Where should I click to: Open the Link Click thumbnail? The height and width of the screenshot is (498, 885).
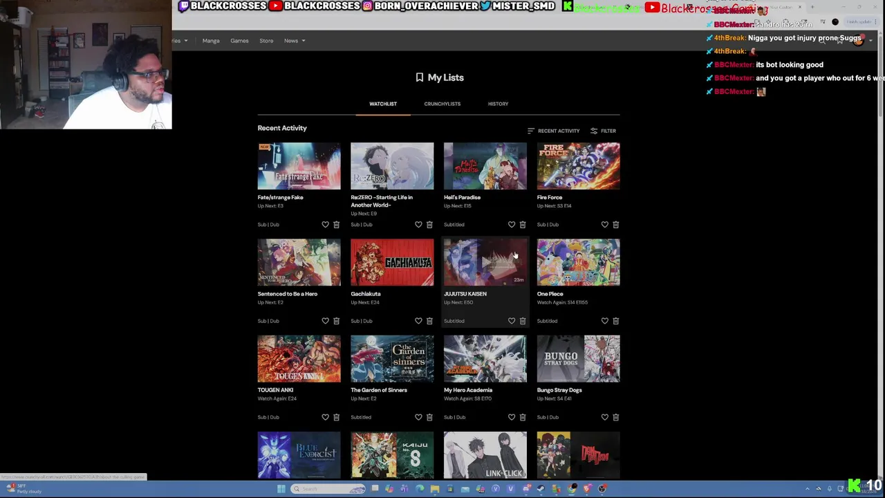(485, 455)
